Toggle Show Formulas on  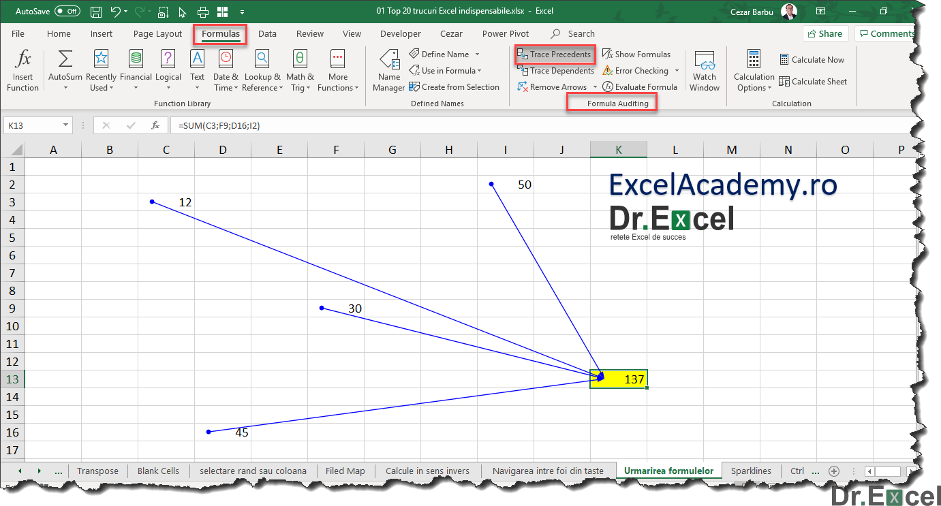(x=636, y=54)
